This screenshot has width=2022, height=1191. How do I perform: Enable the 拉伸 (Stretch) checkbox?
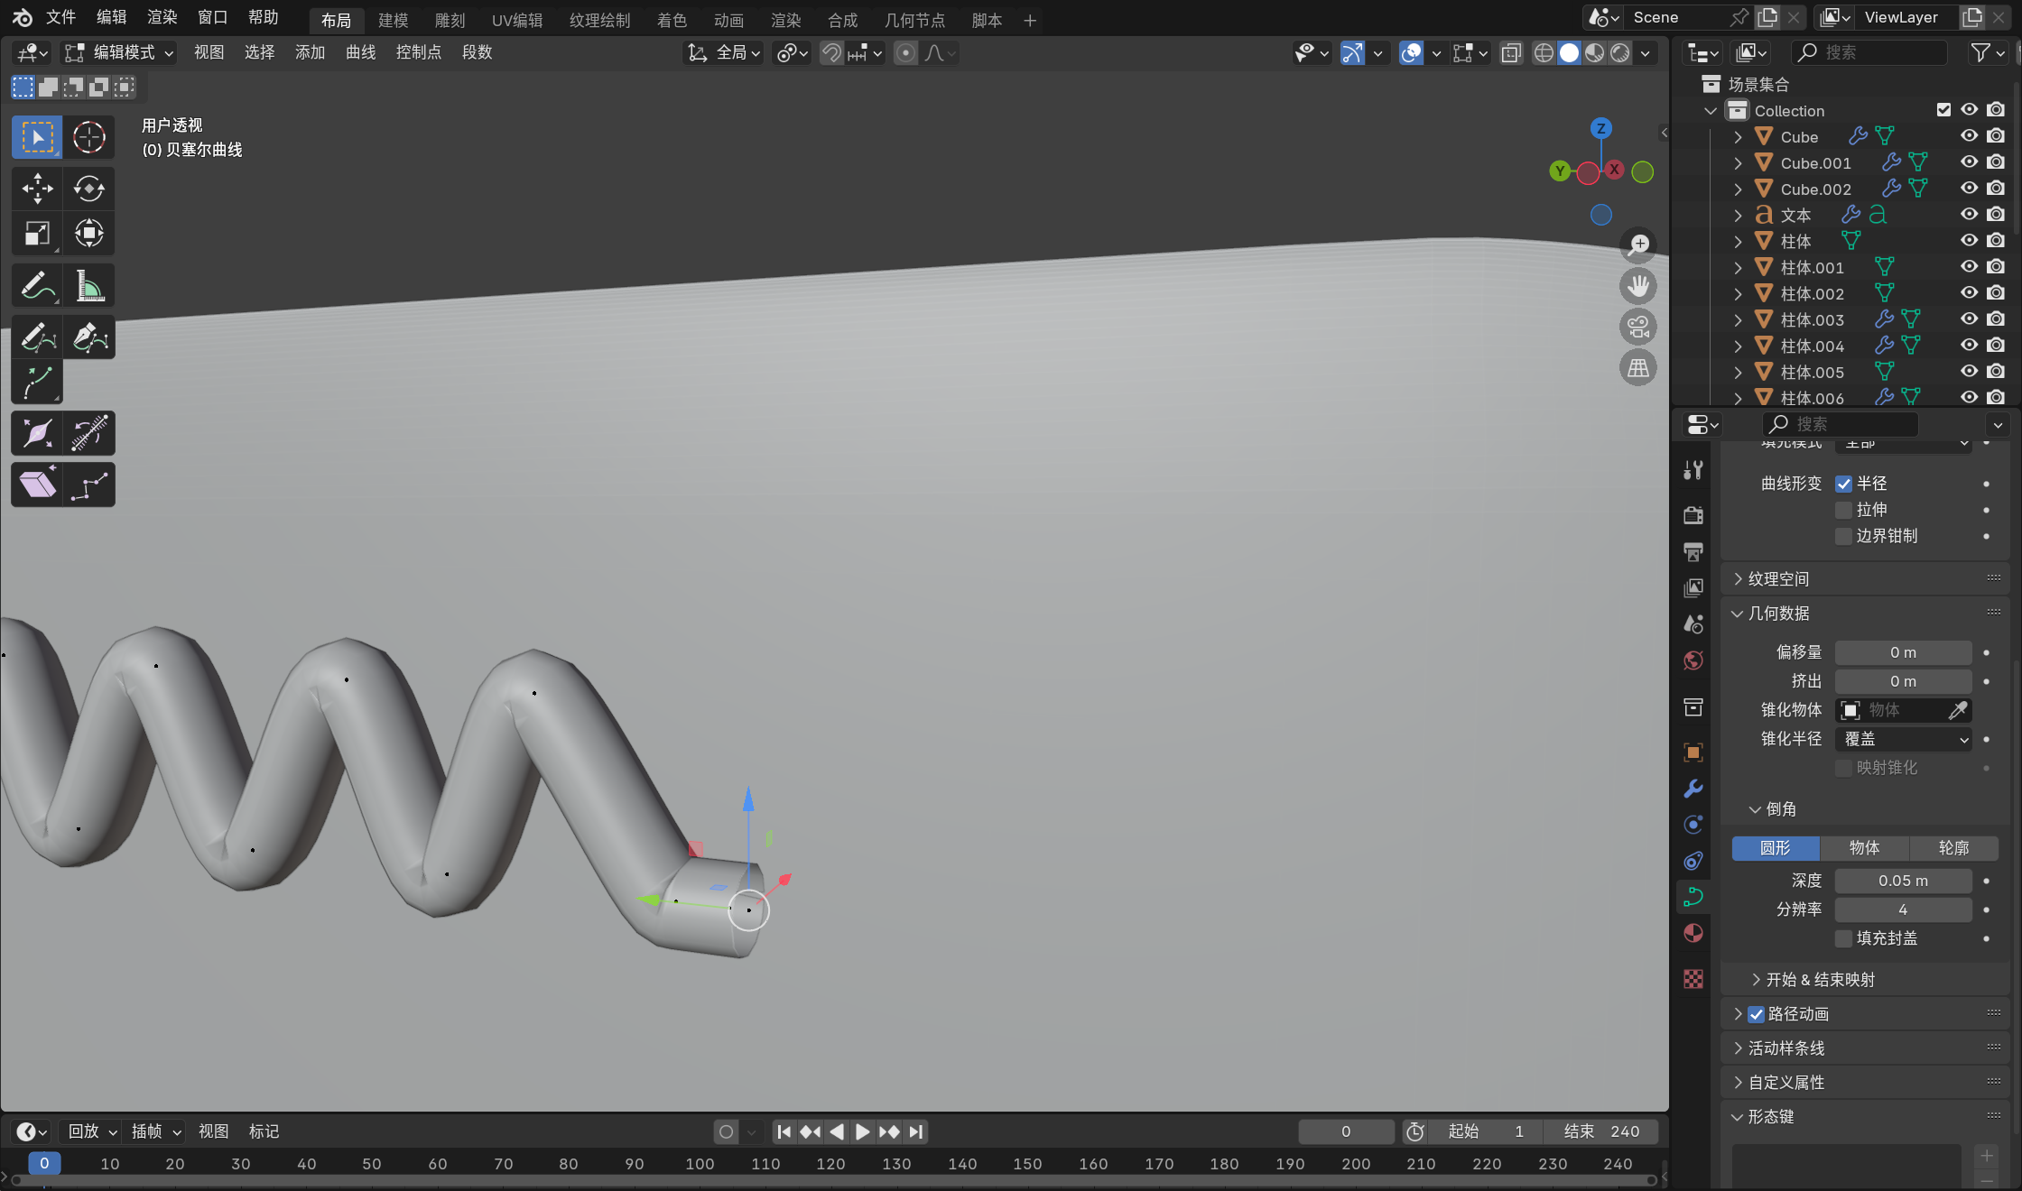pos(1844,510)
